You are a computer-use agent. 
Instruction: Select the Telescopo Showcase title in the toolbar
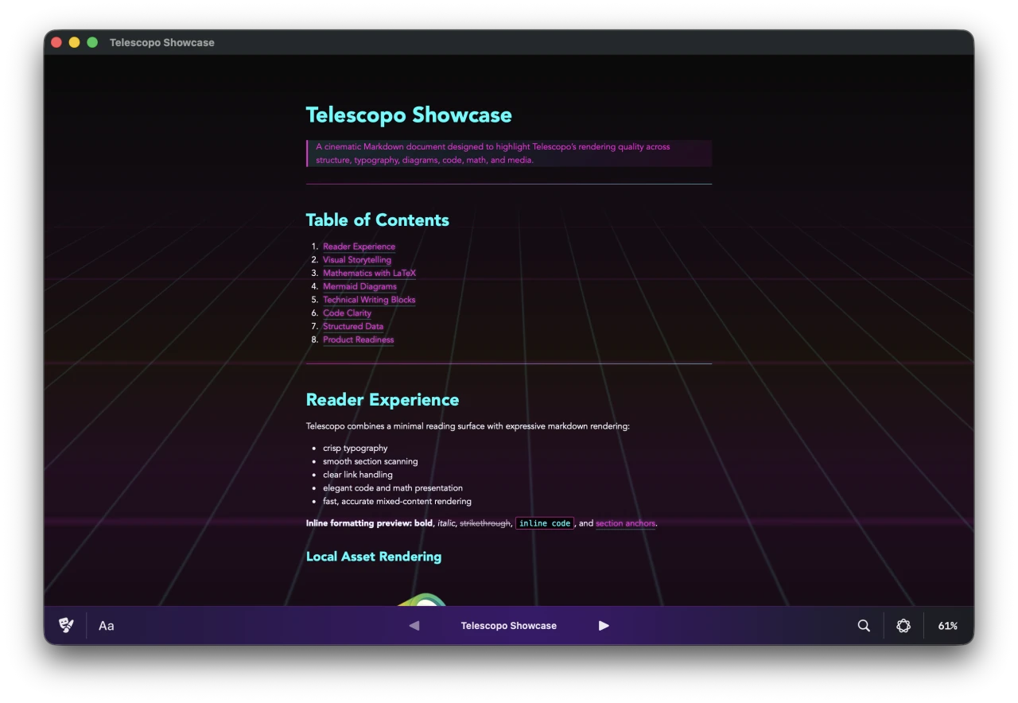(x=509, y=626)
